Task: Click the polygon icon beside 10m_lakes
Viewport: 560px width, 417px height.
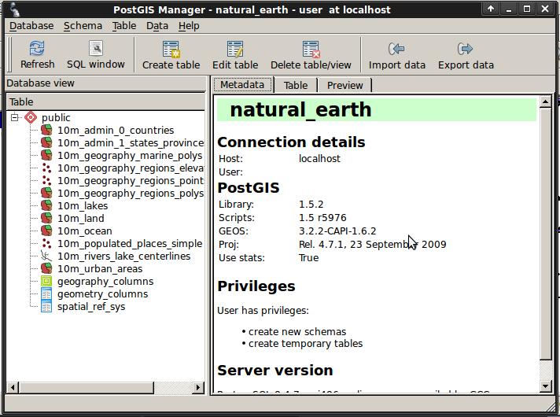Action: click(x=46, y=206)
